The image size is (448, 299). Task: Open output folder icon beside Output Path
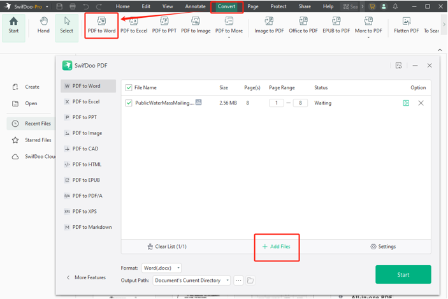click(250, 281)
